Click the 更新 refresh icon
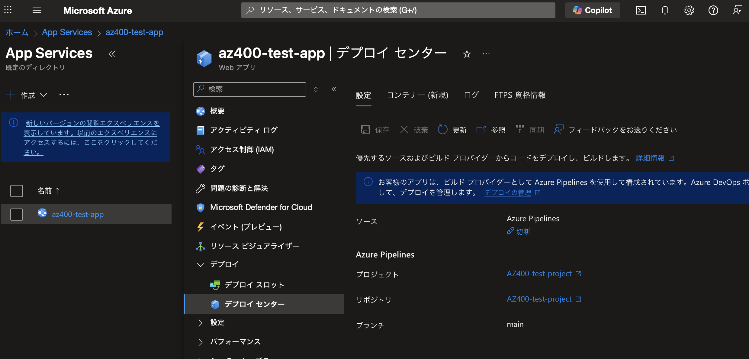The image size is (749, 359). coord(443,130)
